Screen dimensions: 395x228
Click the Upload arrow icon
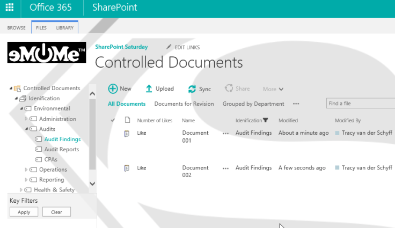pyautogui.click(x=149, y=89)
